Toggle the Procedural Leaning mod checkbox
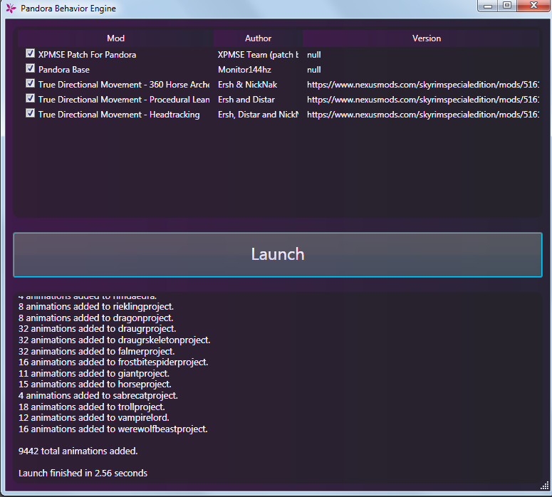 (x=31, y=98)
